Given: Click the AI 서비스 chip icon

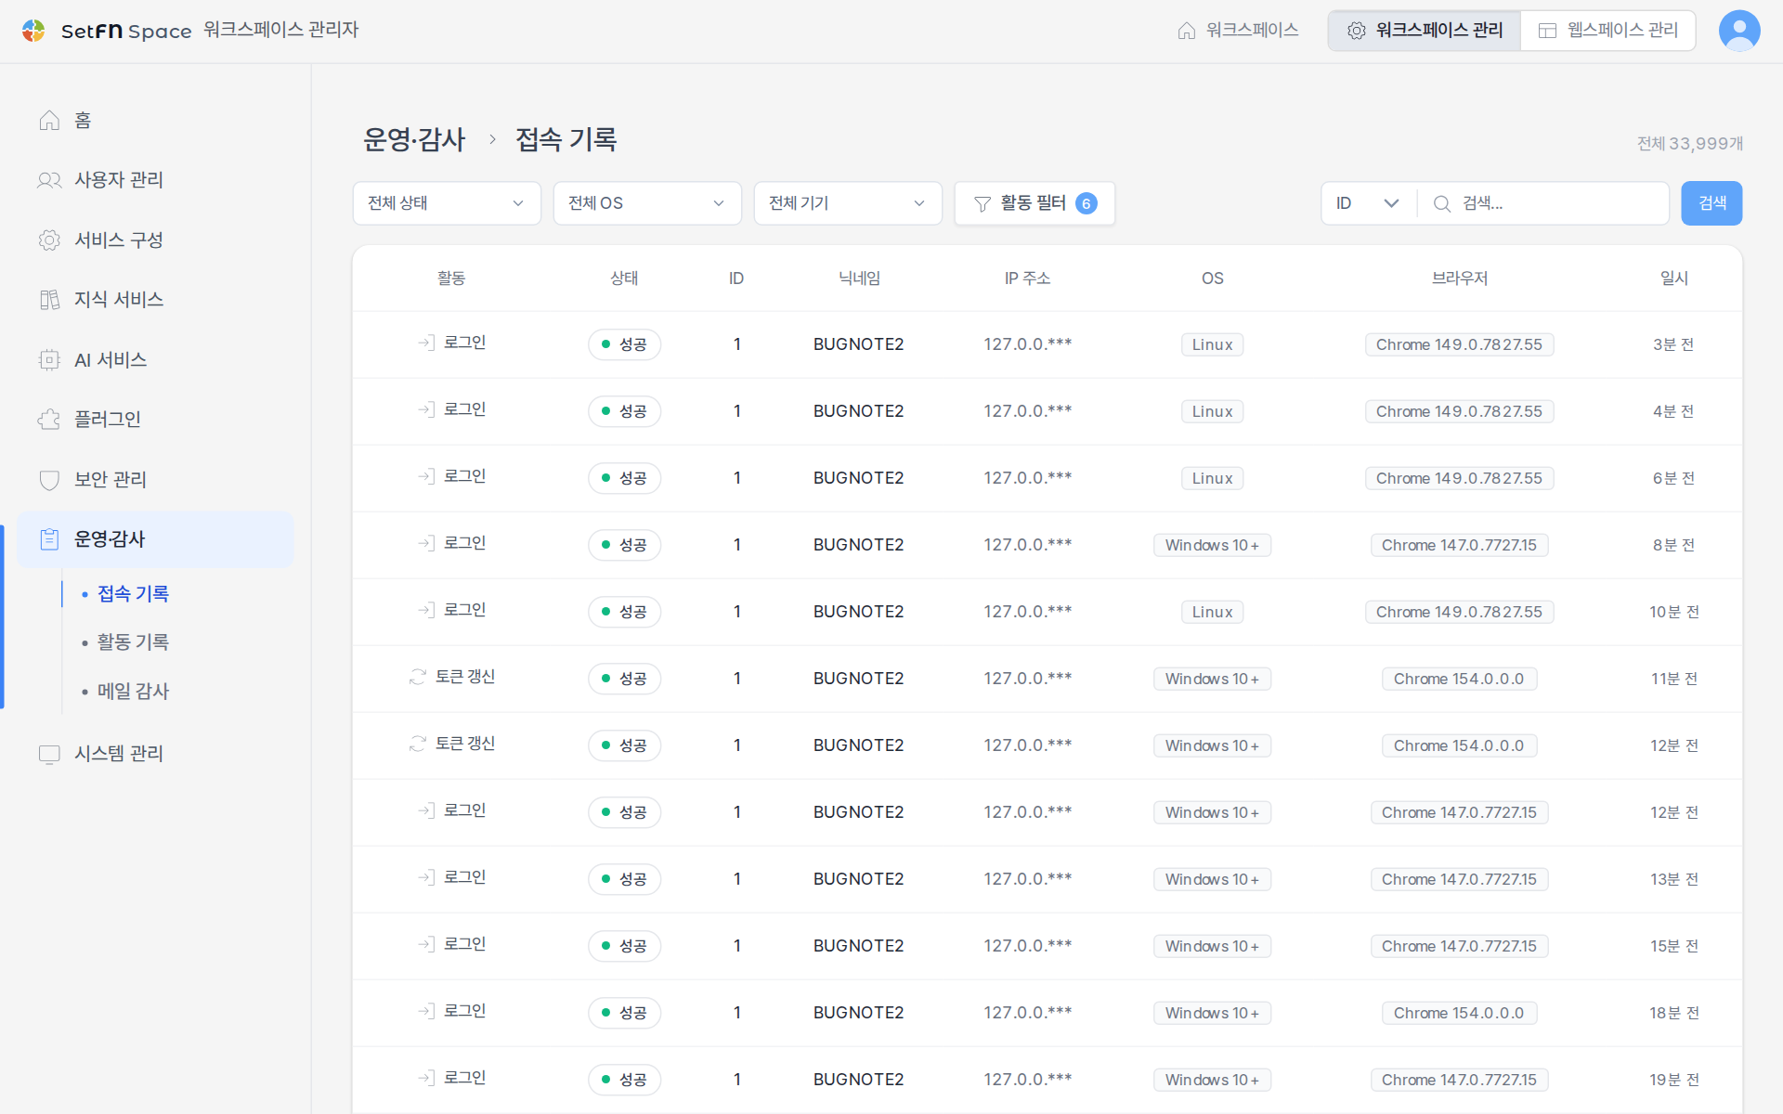Looking at the screenshot, I should [49, 360].
